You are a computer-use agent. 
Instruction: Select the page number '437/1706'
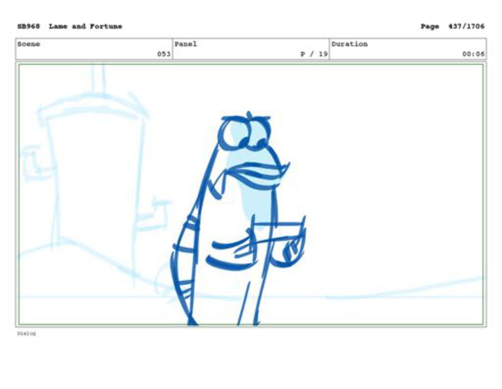point(466,26)
